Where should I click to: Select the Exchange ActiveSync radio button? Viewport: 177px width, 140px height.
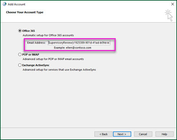[20, 65]
